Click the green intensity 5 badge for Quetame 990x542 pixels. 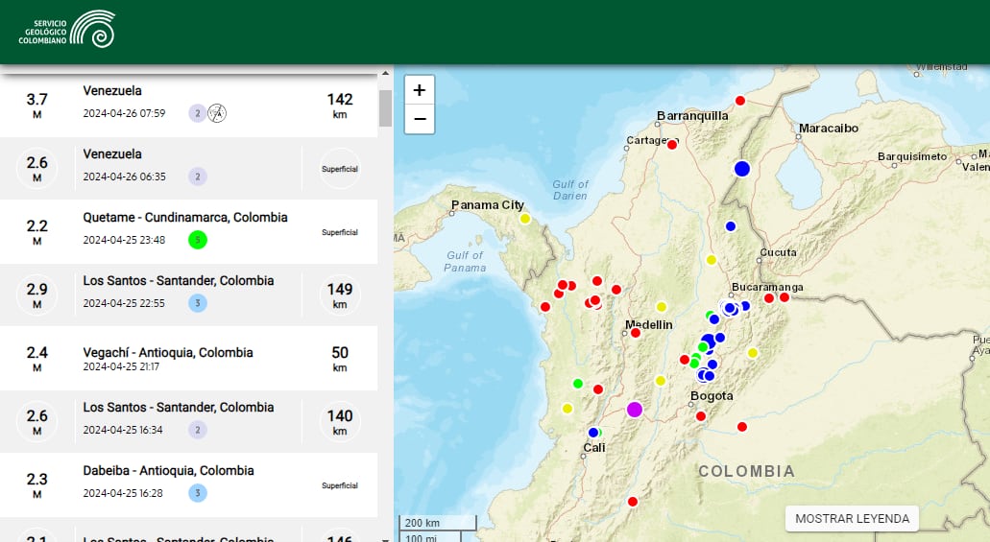click(x=198, y=240)
